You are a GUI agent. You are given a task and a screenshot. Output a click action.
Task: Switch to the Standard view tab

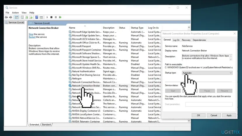46,125
